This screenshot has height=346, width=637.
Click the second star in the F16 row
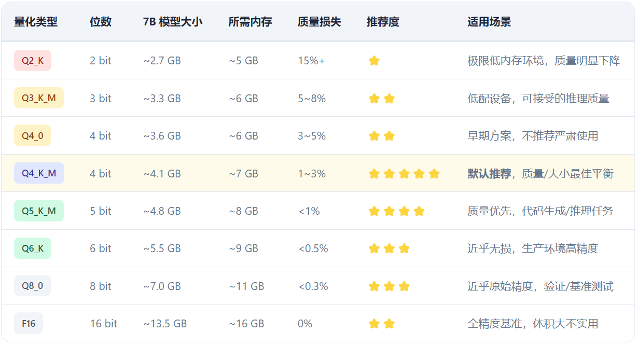click(x=389, y=324)
